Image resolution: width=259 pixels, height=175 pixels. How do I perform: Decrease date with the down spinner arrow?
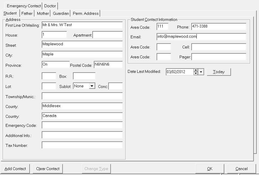[x=196, y=73]
